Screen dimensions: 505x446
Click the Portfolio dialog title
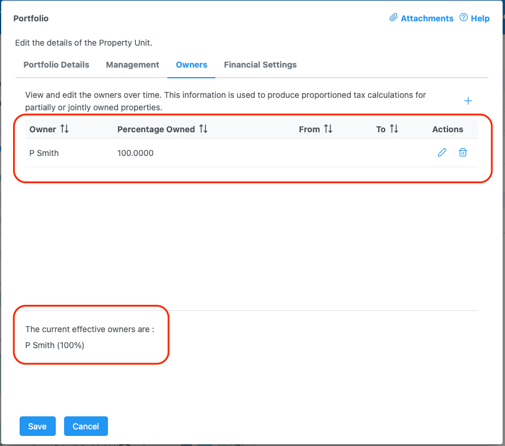[31, 18]
